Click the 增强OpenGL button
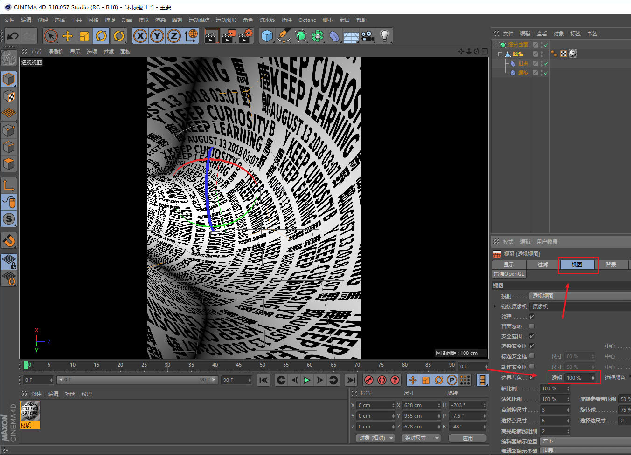Image resolution: width=631 pixels, height=455 pixels. pos(509,274)
